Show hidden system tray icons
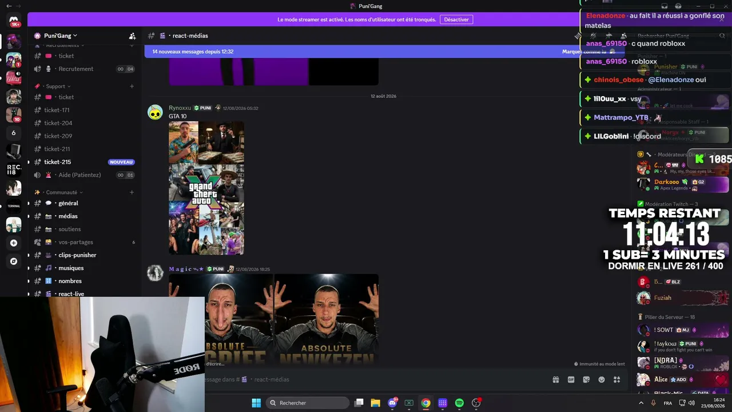 click(x=640, y=403)
